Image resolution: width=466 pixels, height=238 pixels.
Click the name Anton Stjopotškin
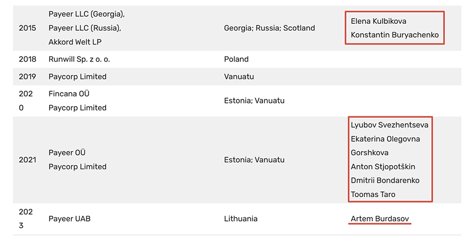click(383, 167)
